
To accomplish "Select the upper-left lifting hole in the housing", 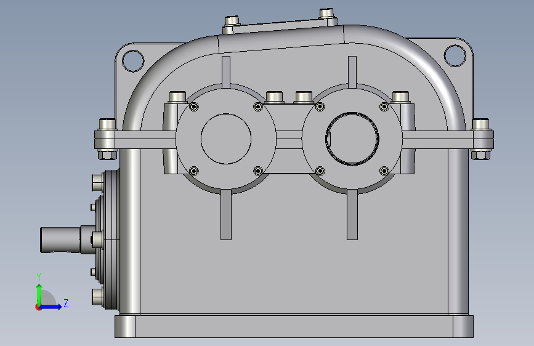I will 133,61.
